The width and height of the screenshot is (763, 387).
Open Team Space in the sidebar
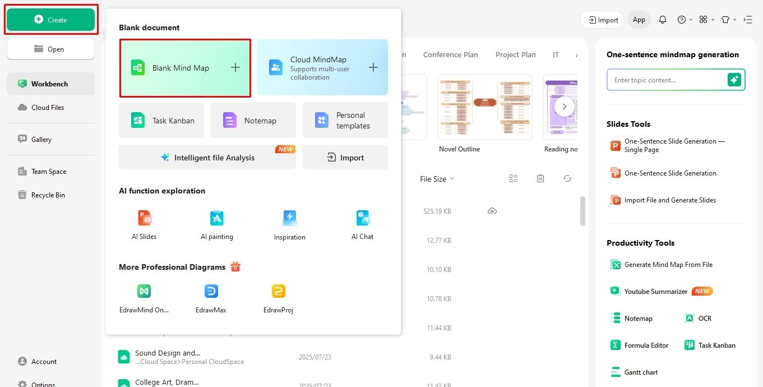[x=50, y=172]
